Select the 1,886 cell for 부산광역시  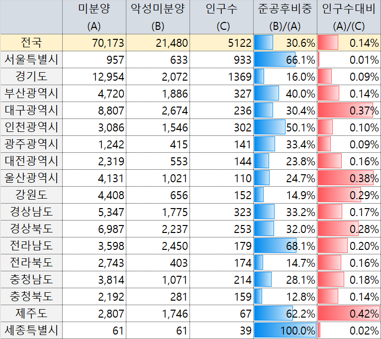pos(158,94)
